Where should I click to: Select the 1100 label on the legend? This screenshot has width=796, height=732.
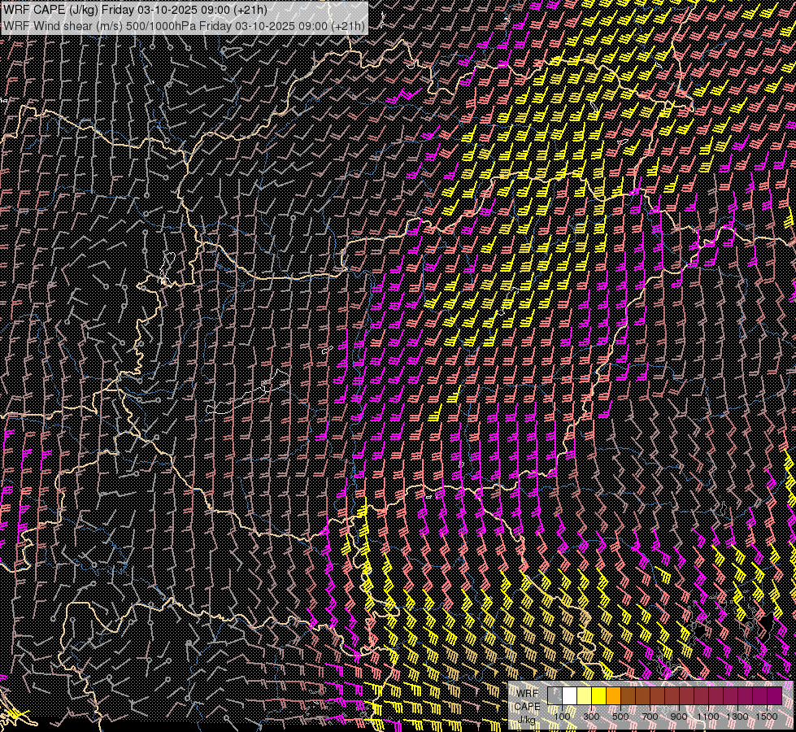point(708,716)
